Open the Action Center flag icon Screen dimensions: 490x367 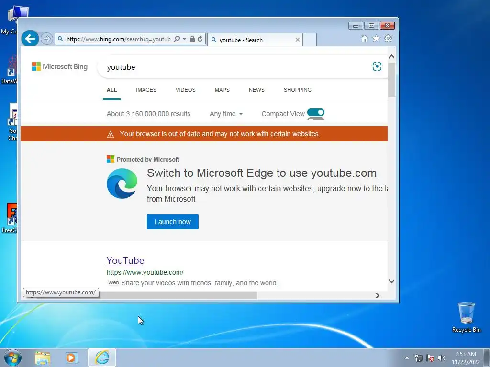pos(430,358)
